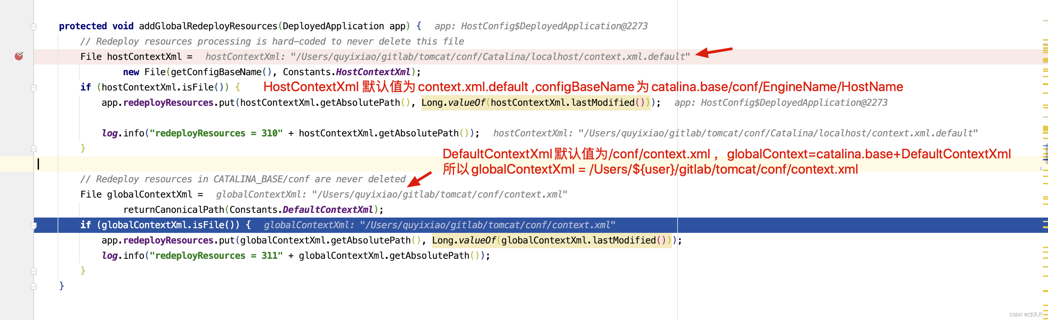Fold end marker after log.info 310 block
The height and width of the screenshot is (320, 1048).
pos(34,148)
